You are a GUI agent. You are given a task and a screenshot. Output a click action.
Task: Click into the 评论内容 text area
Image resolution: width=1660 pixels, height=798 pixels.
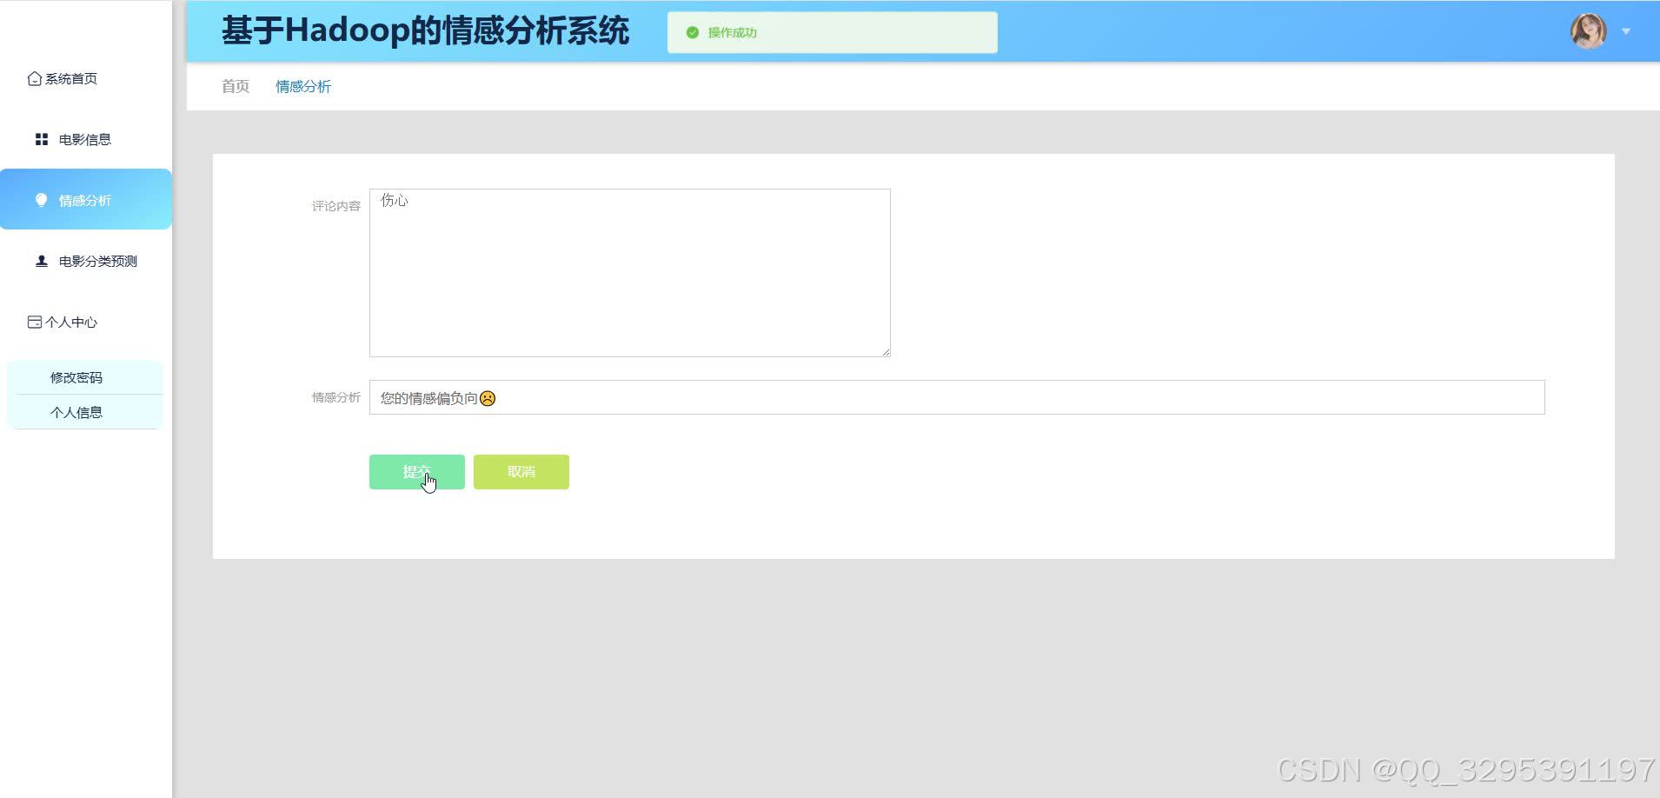[x=630, y=273]
